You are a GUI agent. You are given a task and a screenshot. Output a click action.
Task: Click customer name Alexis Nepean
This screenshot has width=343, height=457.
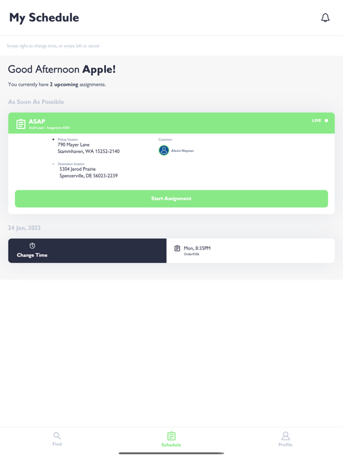(x=182, y=151)
